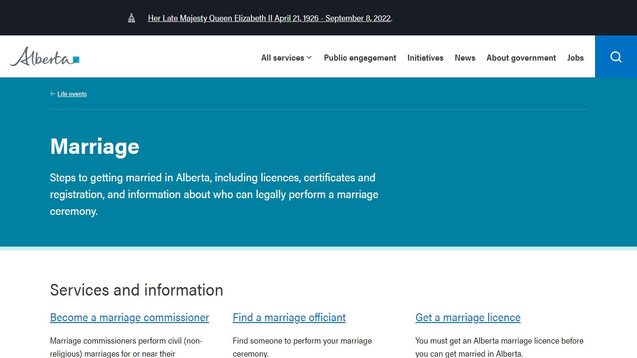637x358 pixels.
Task: Click the Marriage page heading
Action: point(95,146)
